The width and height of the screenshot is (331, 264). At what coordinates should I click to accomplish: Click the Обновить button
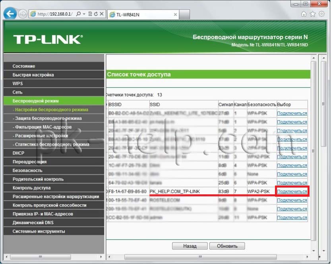[x=227, y=246]
